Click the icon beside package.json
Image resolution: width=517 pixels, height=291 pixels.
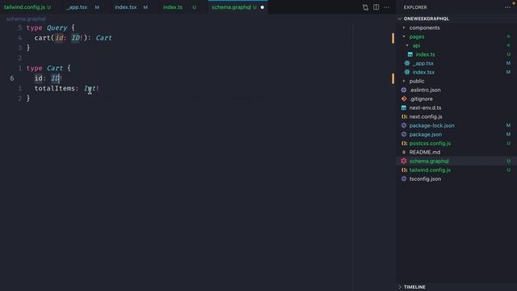tap(404, 134)
